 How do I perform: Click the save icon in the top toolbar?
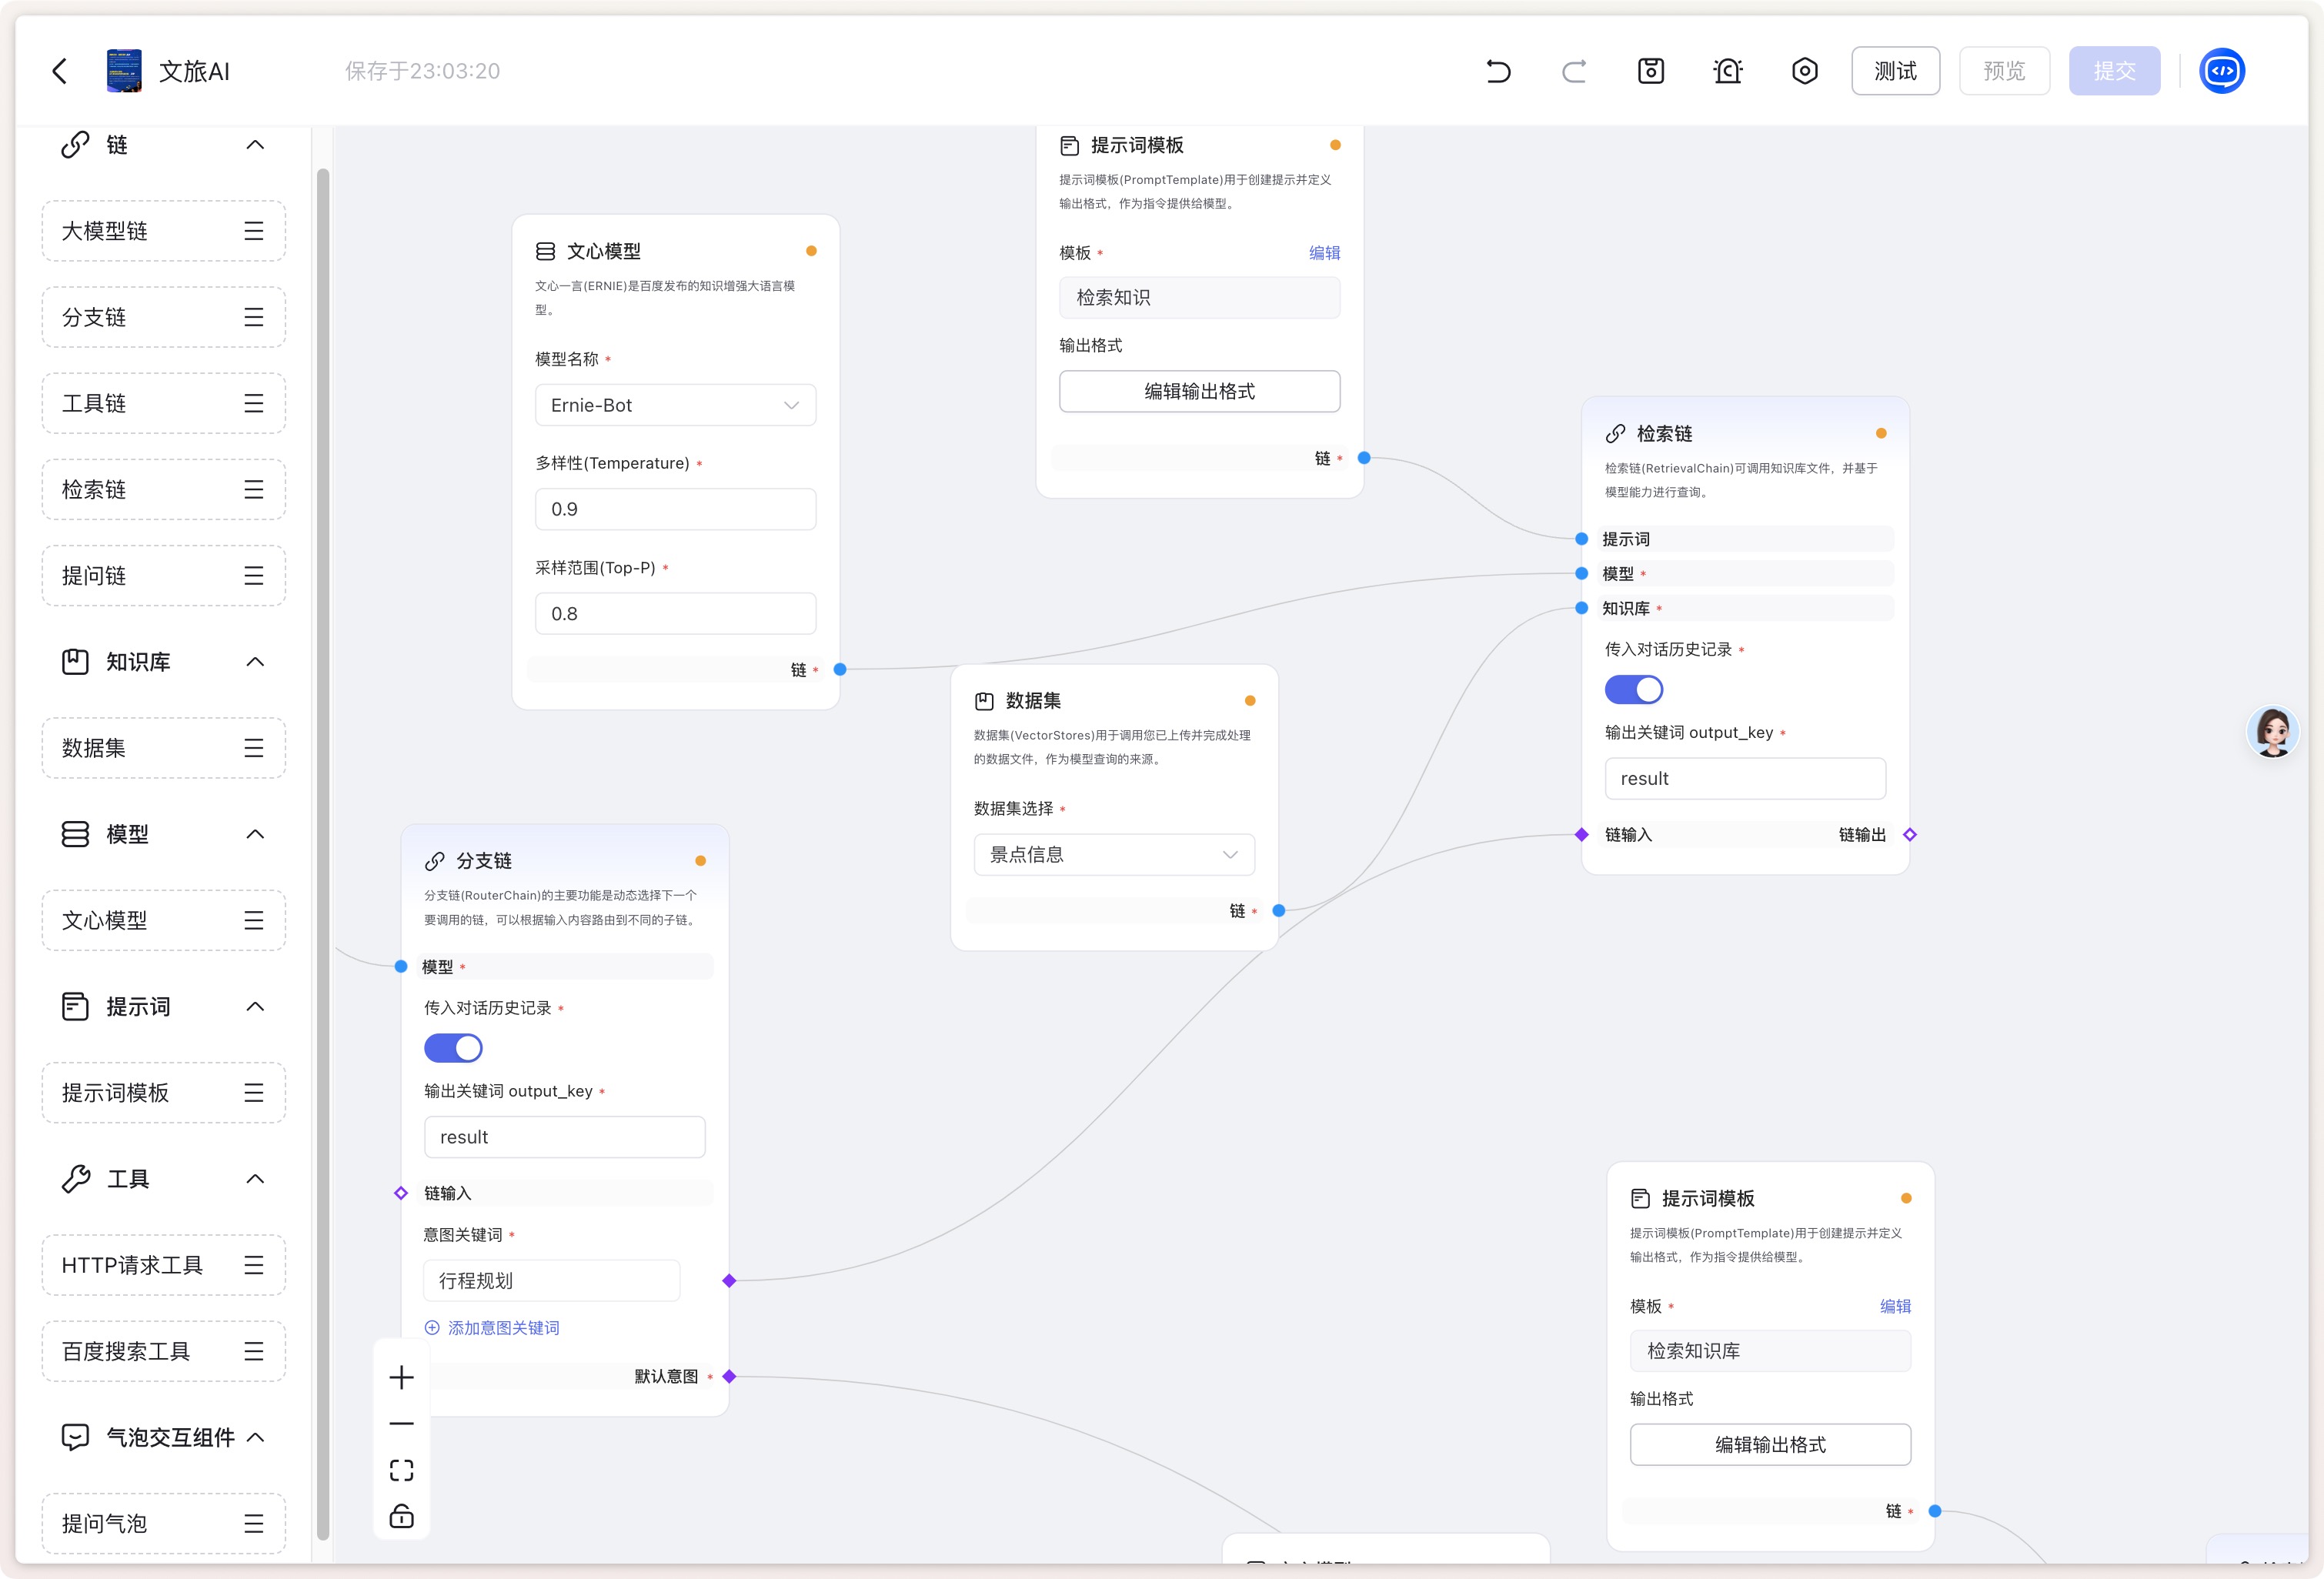[1650, 71]
